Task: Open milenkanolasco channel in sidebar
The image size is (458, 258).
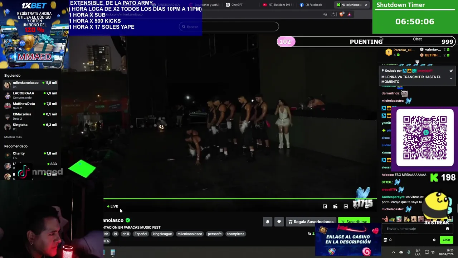Action: (30, 85)
